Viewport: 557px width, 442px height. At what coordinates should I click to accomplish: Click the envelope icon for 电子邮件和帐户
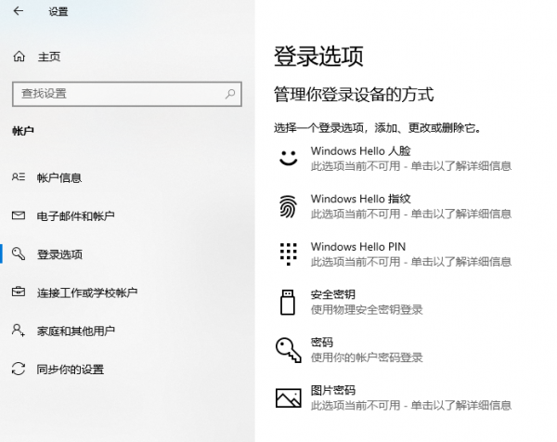[x=19, y=215]
